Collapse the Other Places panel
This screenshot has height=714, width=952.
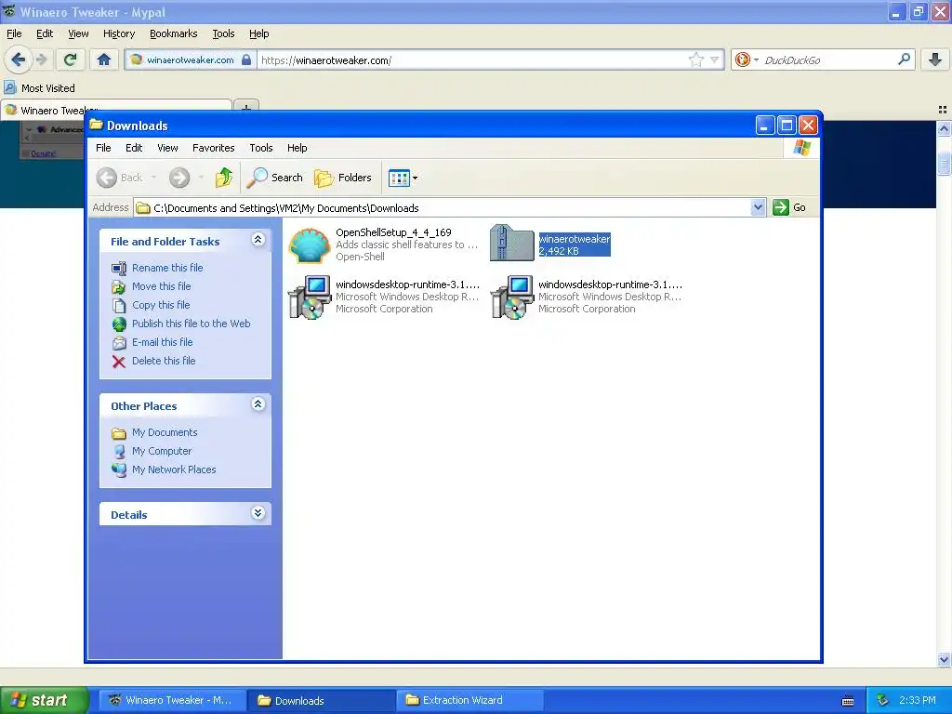[258, 404]
